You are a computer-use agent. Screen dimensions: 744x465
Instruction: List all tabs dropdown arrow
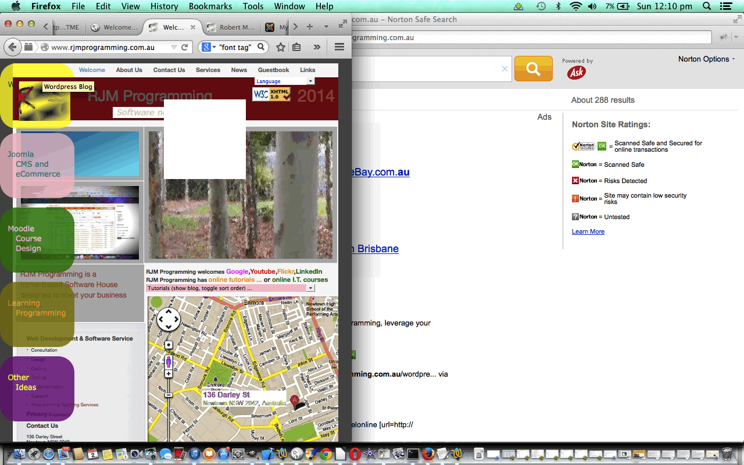point(326,27)
